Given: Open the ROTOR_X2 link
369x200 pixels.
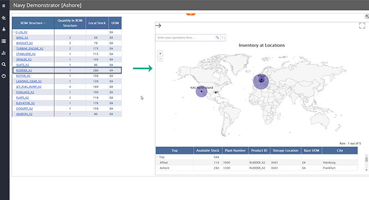Looking at the screenshot, I should pos(23,76).
